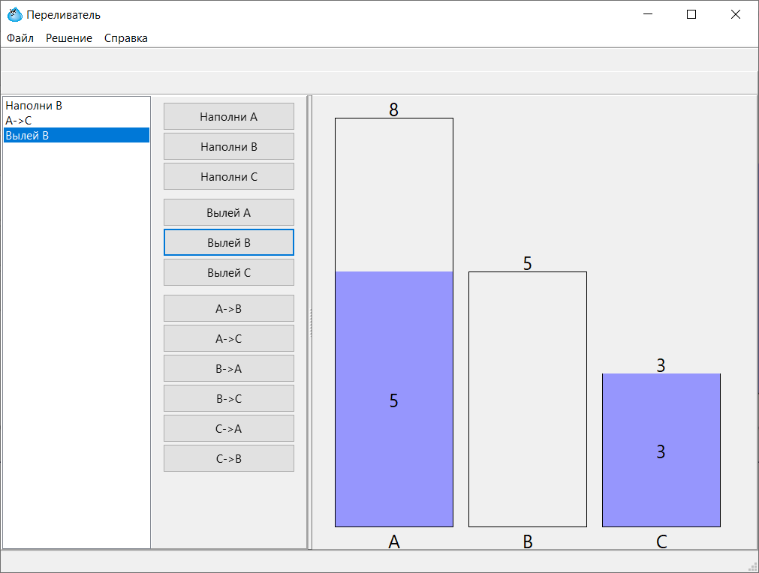Click the filled blue area of vessel A
The image size is (759, 573).
pos(394,450)
